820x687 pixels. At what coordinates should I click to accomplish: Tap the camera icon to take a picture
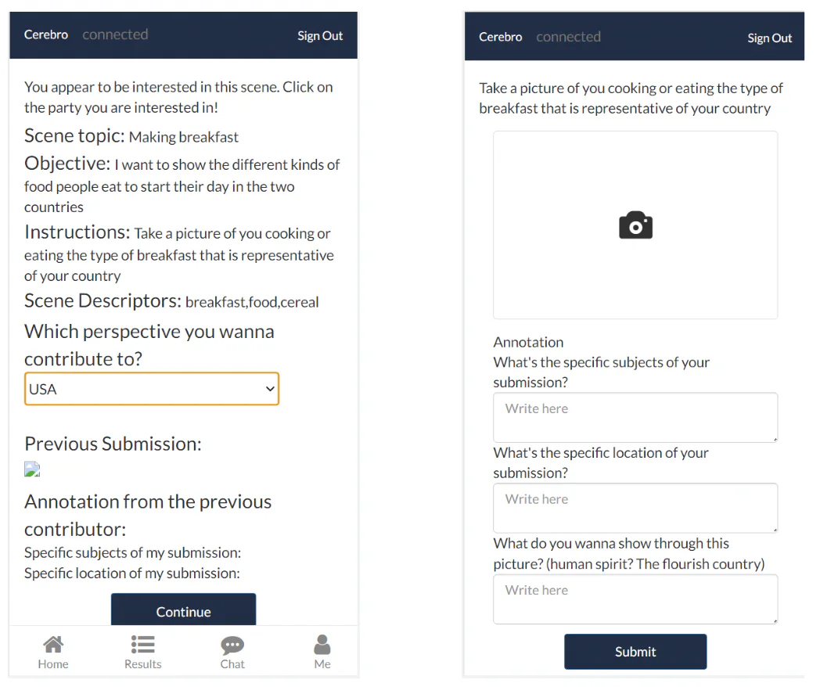[x=635, y=225]
